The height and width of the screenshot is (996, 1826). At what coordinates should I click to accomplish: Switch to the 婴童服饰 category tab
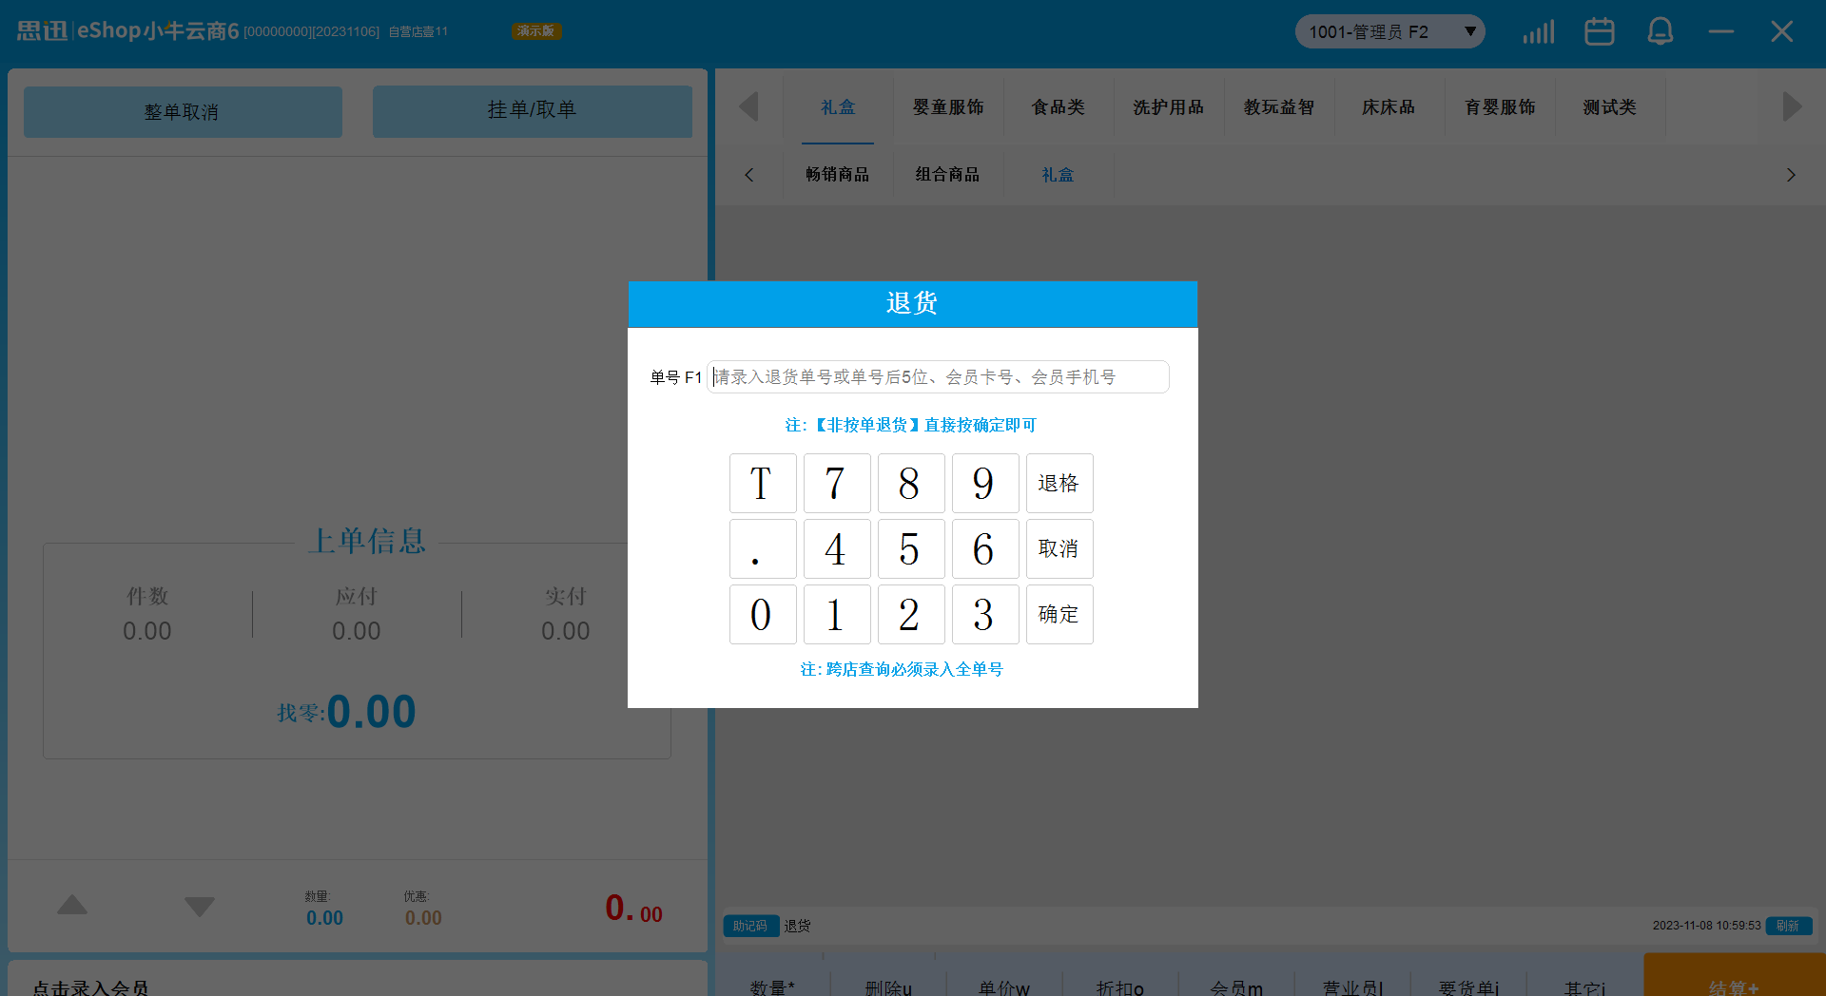948,107
